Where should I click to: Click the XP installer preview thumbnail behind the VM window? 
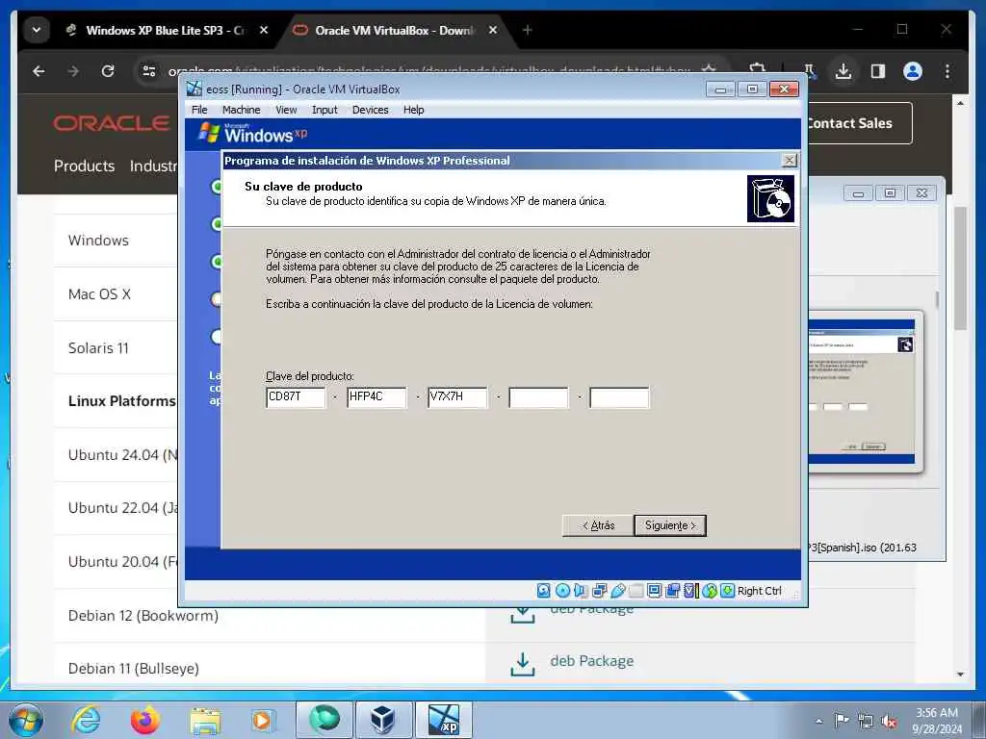coord(861,392)
